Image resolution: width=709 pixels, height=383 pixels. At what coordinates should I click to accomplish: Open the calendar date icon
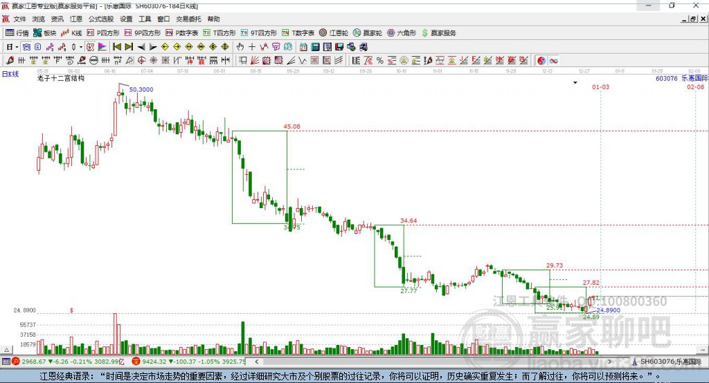click(x=303, y=46)
